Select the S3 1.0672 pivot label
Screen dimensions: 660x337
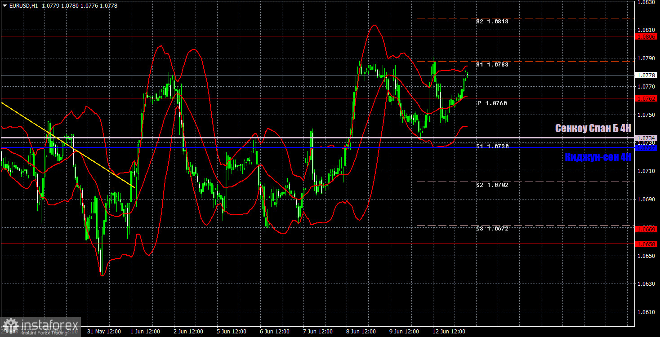(492, 228)
